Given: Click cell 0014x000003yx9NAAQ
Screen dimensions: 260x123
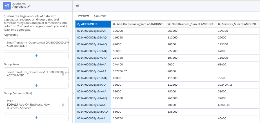Looking at the screenshot, I should [93, 51].
